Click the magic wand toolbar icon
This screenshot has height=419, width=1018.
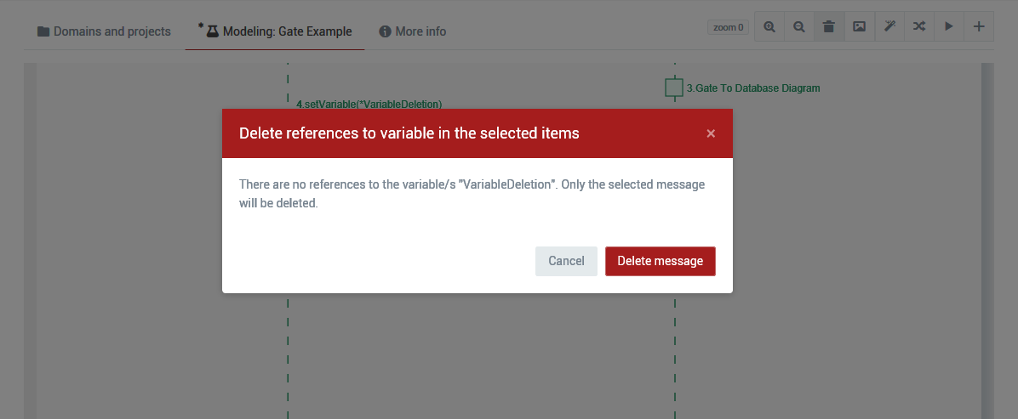click(x=889, y=26)
